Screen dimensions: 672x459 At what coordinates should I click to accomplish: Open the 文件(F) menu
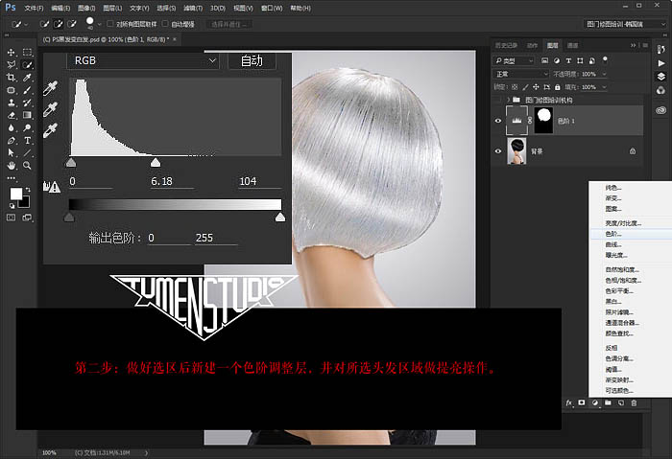34,8
